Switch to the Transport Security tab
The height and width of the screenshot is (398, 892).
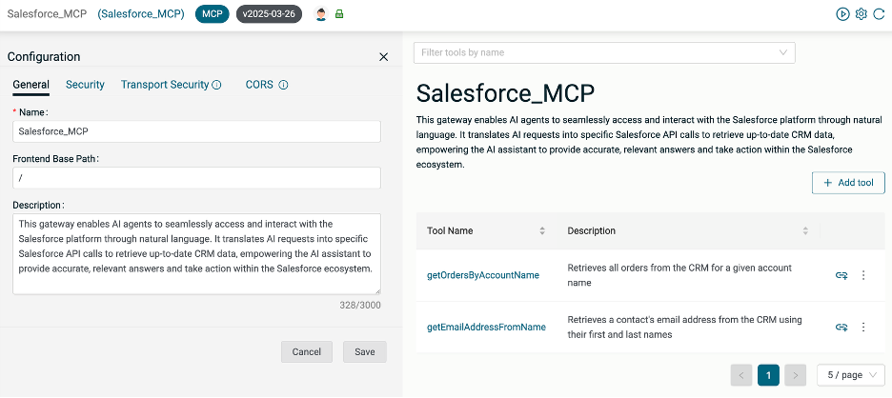coord(164,85)
